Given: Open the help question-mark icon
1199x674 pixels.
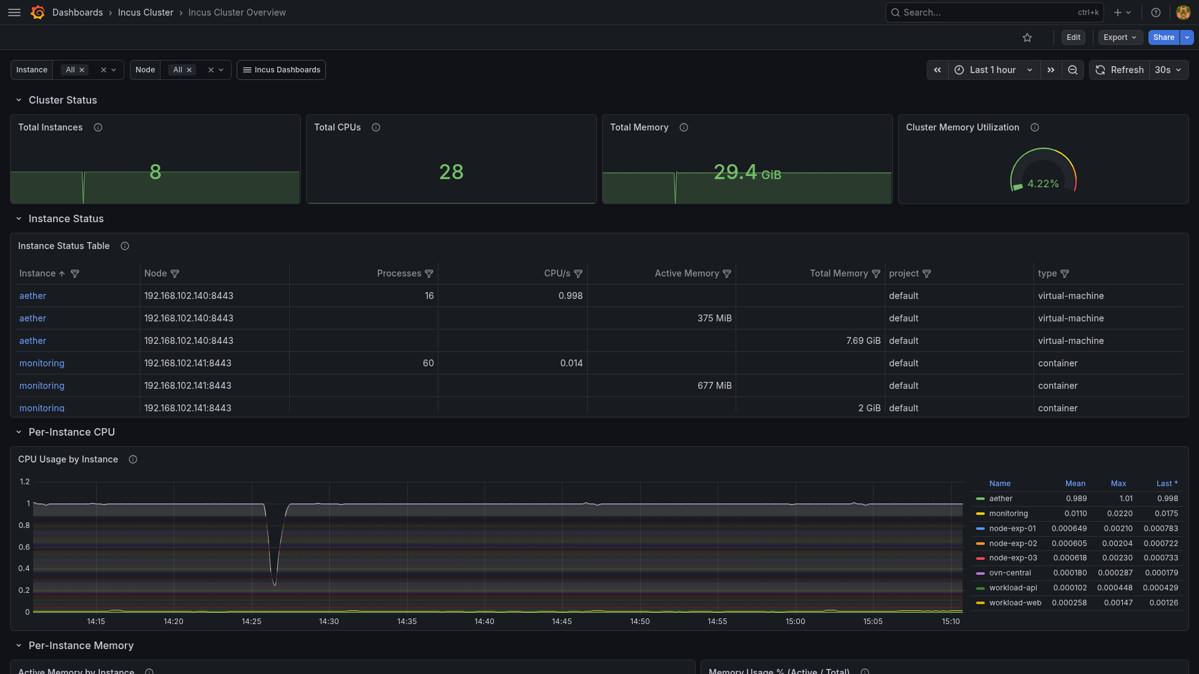Looking at the screenshot, I should pyautogui.click(x=1156, y=12).
